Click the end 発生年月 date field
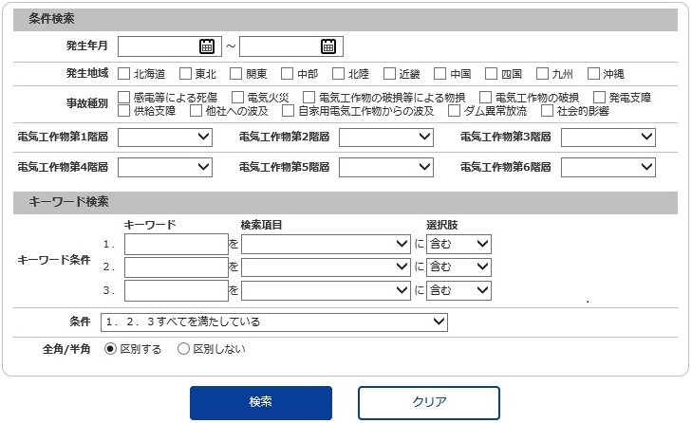692x423 pixels. 291,46
